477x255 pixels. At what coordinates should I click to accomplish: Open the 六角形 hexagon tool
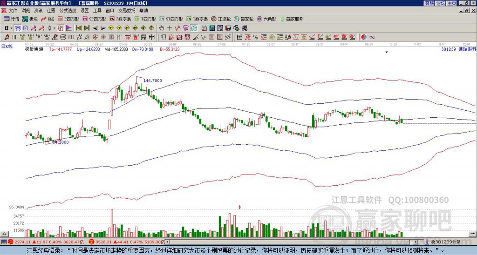point(267,19)
